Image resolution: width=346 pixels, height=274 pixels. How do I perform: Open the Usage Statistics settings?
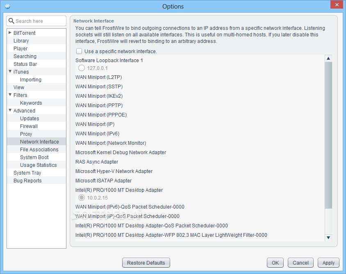pos(39,165)
